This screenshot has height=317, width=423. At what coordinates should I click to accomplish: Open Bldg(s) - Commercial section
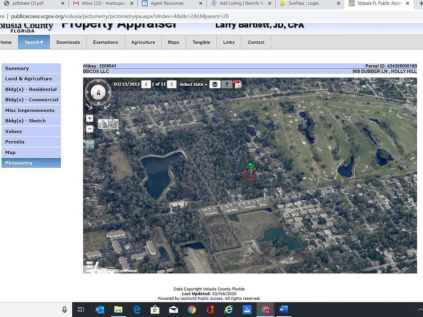point(31,100)
